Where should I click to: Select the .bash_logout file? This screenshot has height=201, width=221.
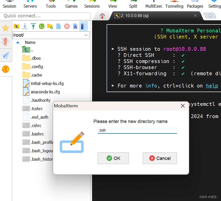click(x=38, y=151)
